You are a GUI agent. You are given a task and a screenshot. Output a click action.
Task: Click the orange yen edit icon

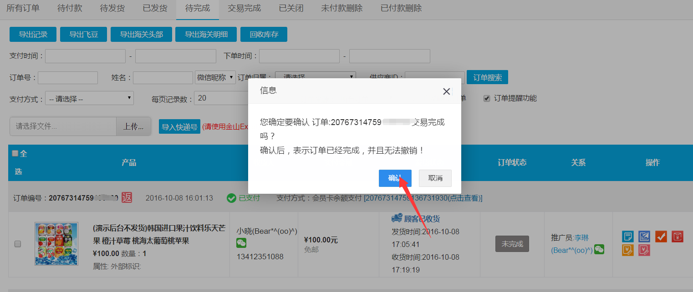[x=628, y=250]
